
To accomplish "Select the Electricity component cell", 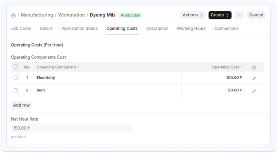I will coord(108,78).
